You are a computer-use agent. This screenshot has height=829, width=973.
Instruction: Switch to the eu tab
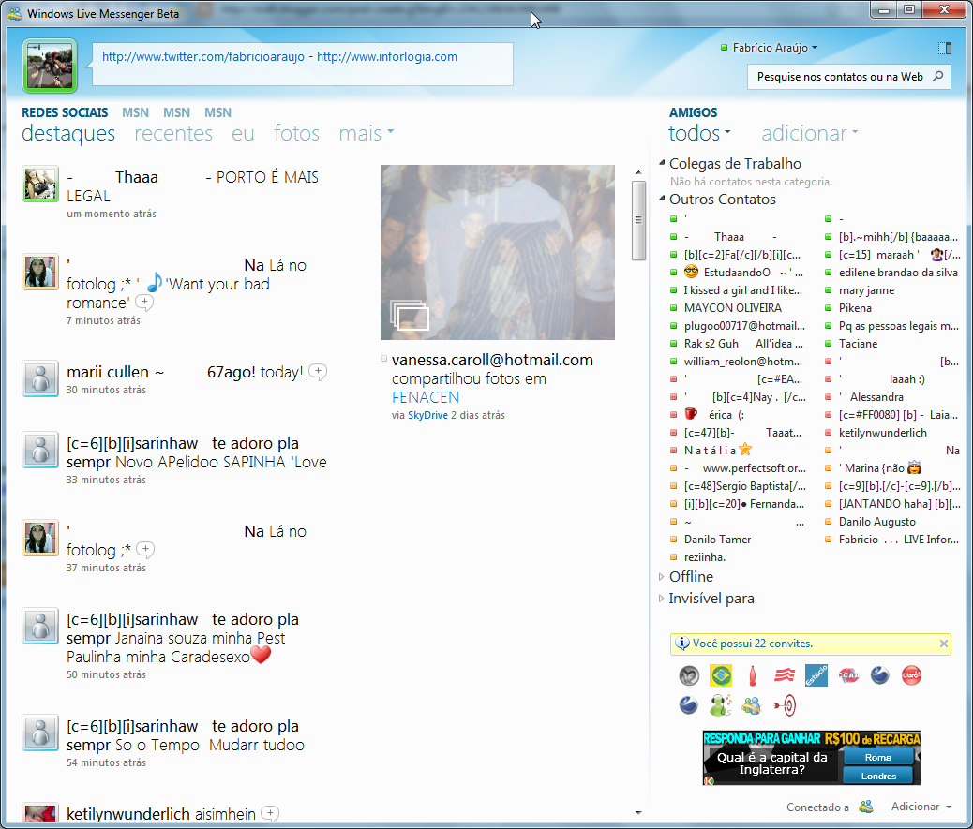[x=243, y=133]
